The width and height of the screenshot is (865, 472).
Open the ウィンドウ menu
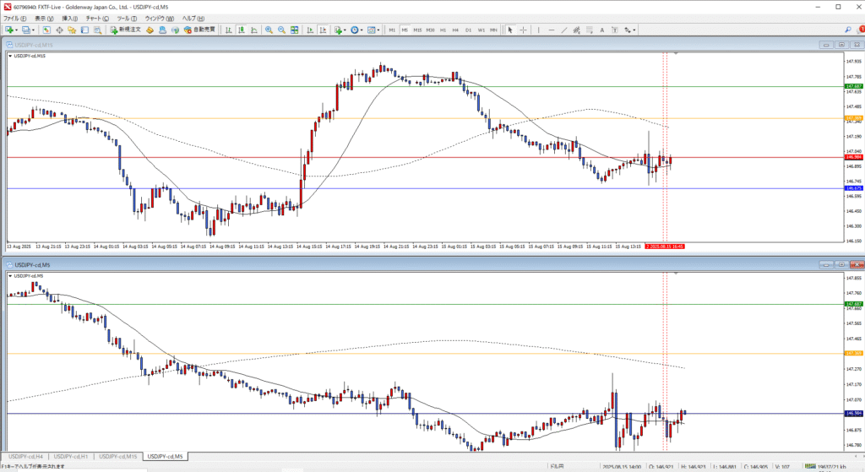[160, 19]
